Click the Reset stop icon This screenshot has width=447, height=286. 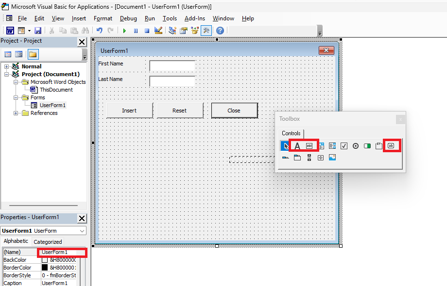coord(147,31)
